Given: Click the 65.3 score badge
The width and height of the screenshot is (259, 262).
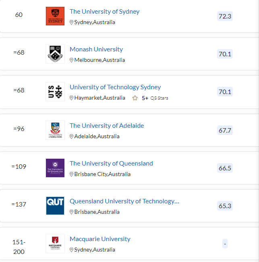Looking at the screenshot, I should [225, 206].
